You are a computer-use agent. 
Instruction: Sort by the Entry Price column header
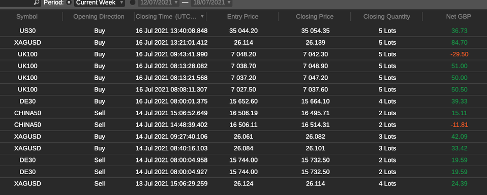[x=242, y=17]
